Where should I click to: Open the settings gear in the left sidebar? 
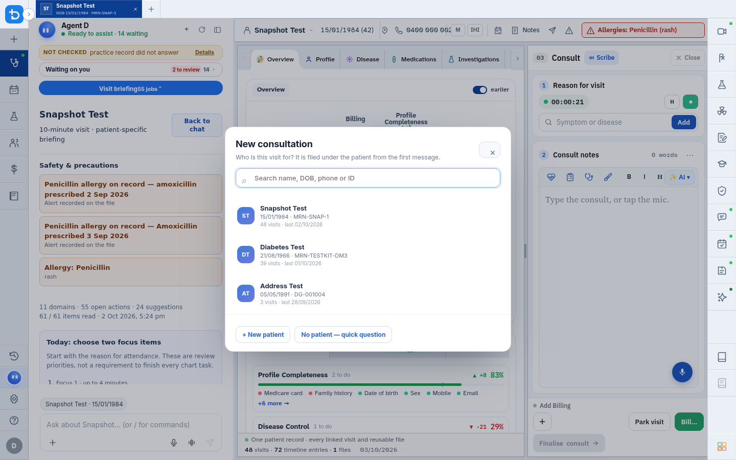(x=14, y=399)
